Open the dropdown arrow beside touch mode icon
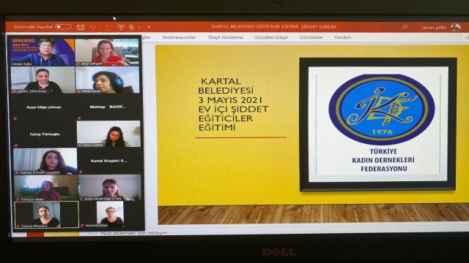 click(x=139, y=27)
